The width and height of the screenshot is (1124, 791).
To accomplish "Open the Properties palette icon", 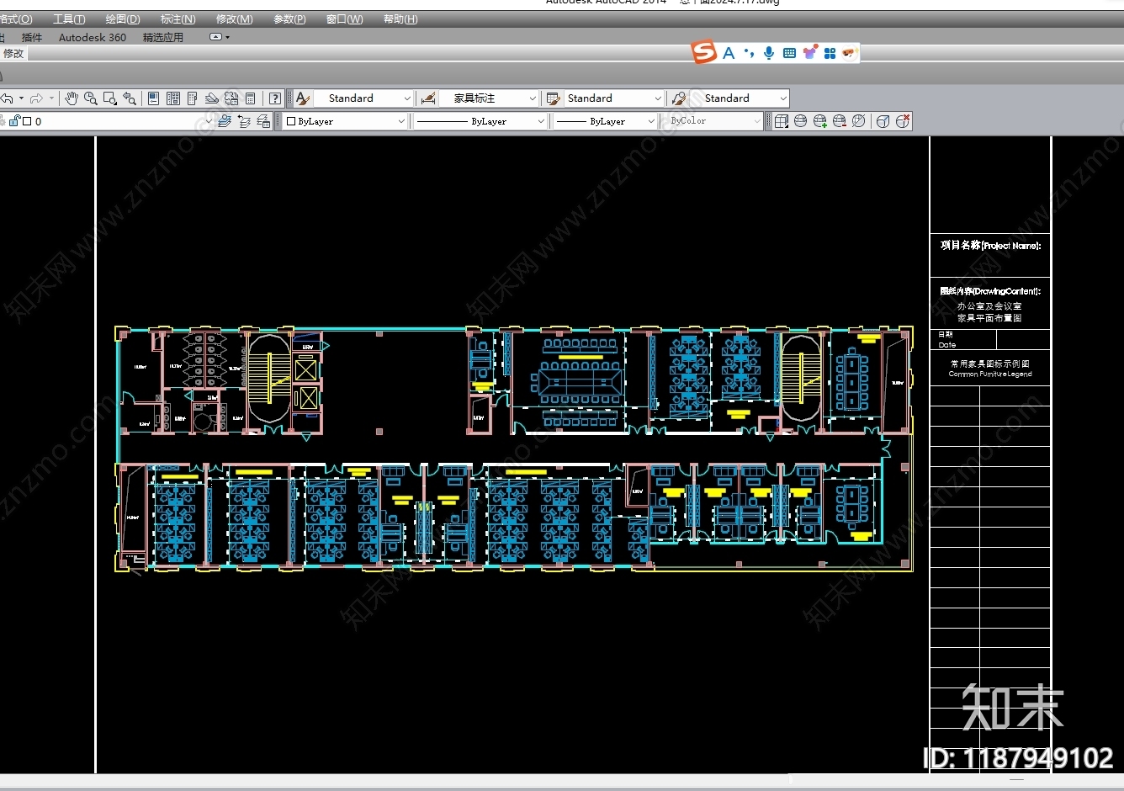I will pyautogui.click(x=153, y=98).
